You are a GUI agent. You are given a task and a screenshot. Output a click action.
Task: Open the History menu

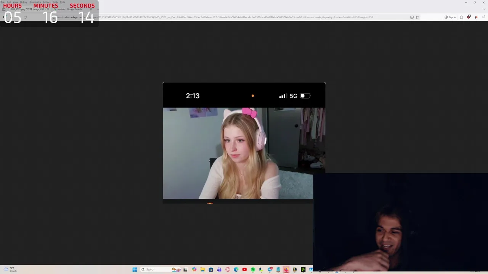pyautogui.click(x=24, y=2)
